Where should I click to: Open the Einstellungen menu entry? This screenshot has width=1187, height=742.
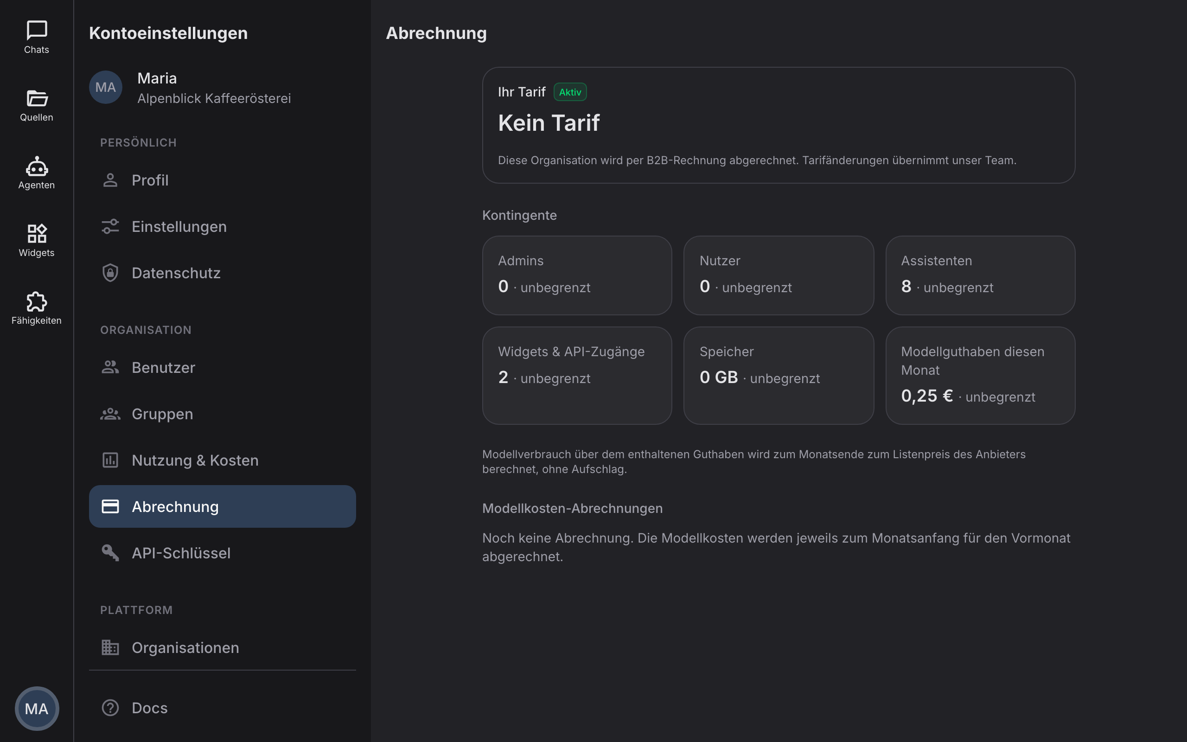222,226
